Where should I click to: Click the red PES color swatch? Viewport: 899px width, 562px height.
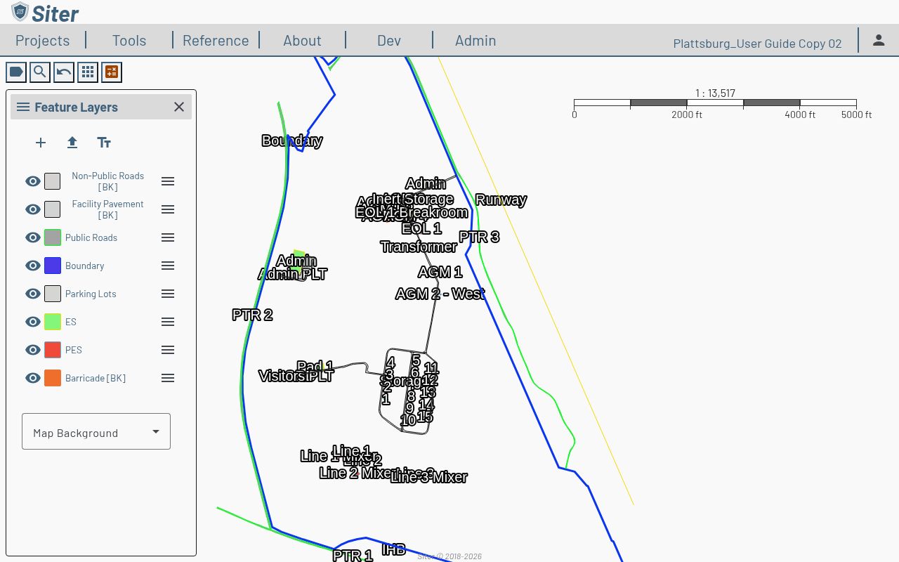pyautogui.click(x=53, y=350)
